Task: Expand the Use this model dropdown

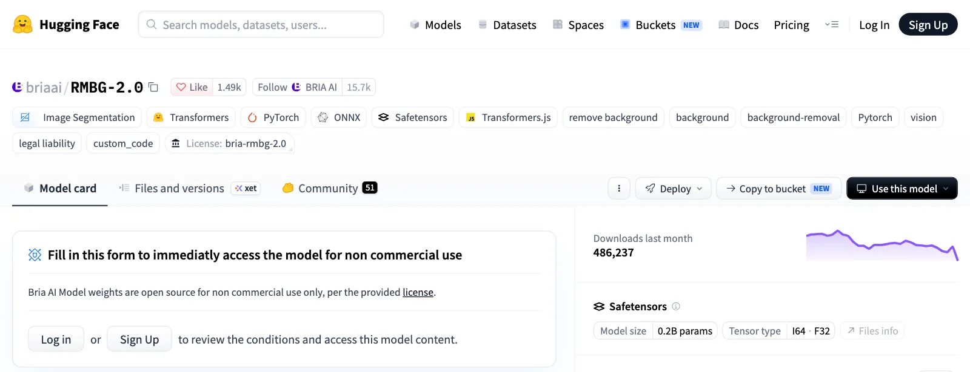Action: [x=902, y=189]
